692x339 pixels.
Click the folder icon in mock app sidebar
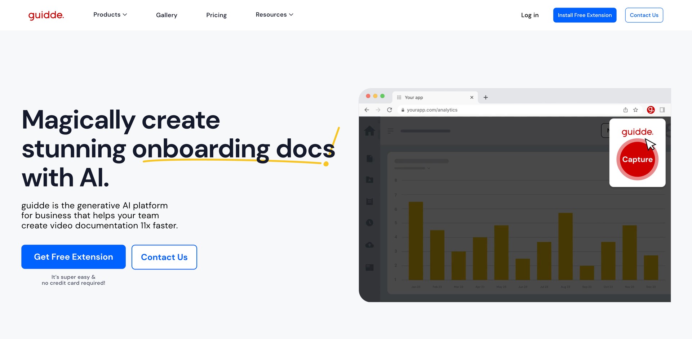[369, 179]
